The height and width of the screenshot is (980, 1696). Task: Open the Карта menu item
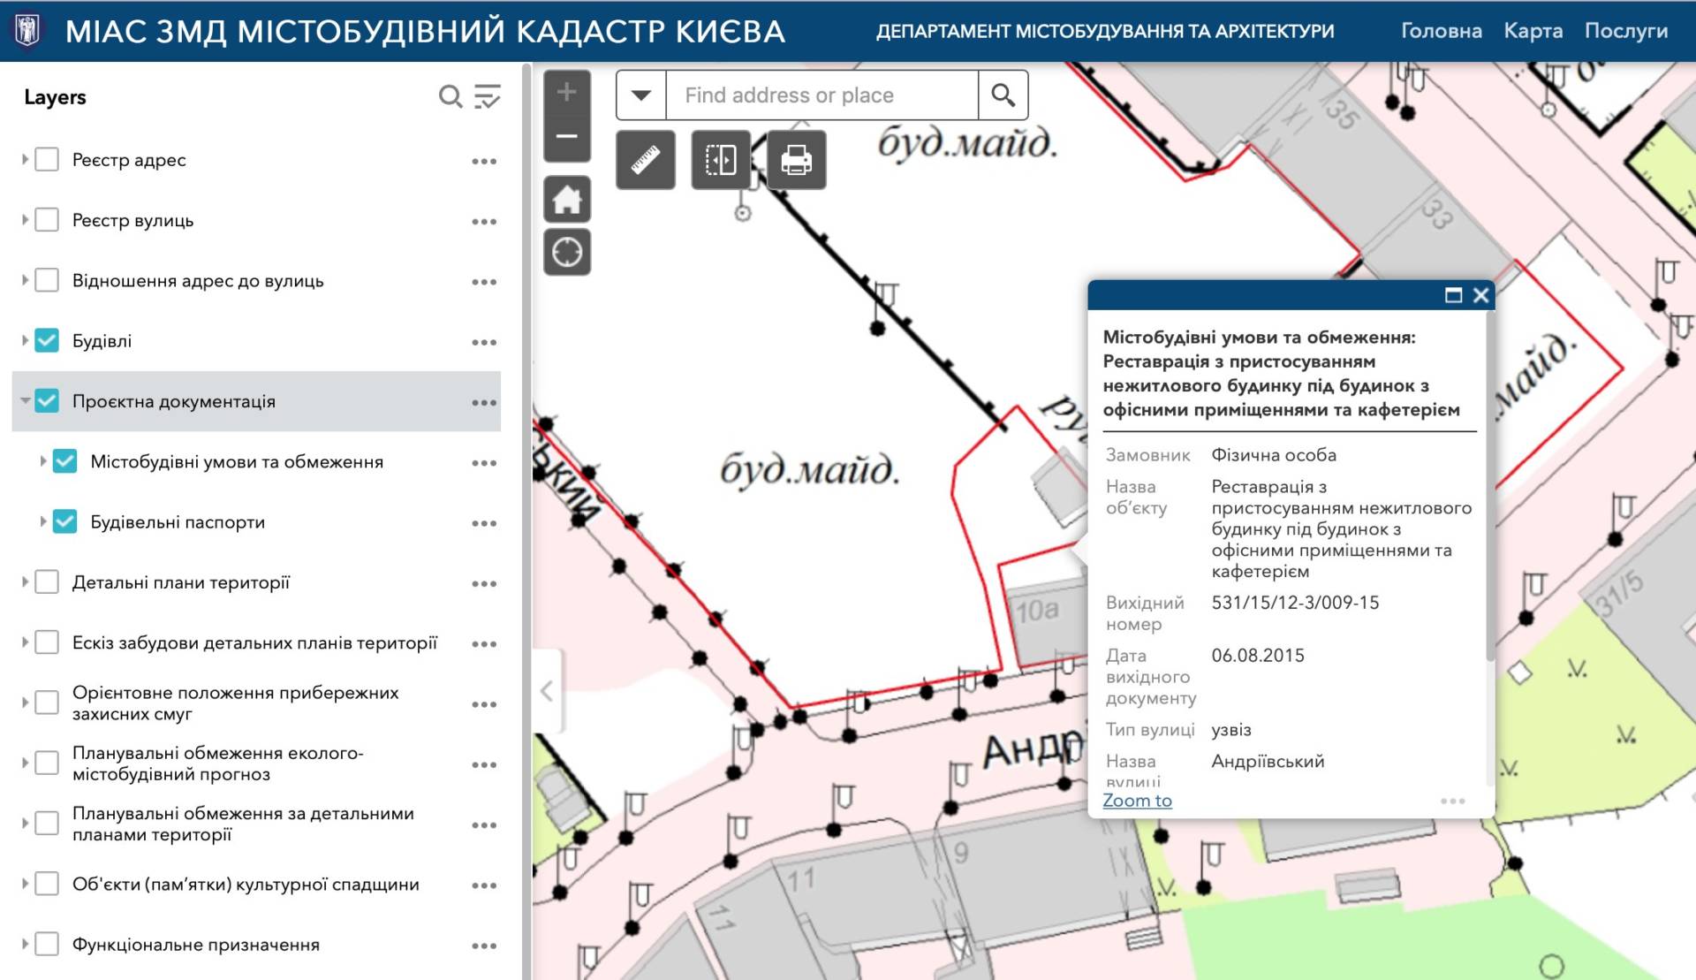(x=1533, y=31)
